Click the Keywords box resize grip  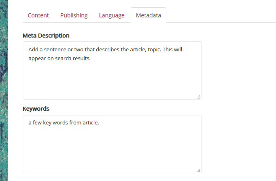198,170
